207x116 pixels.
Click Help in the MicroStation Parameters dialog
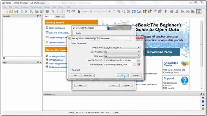pos(75,75)
